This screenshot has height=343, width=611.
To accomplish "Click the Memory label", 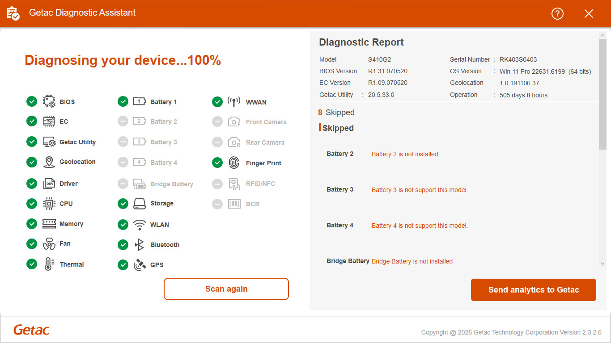I will pos(71,224).
